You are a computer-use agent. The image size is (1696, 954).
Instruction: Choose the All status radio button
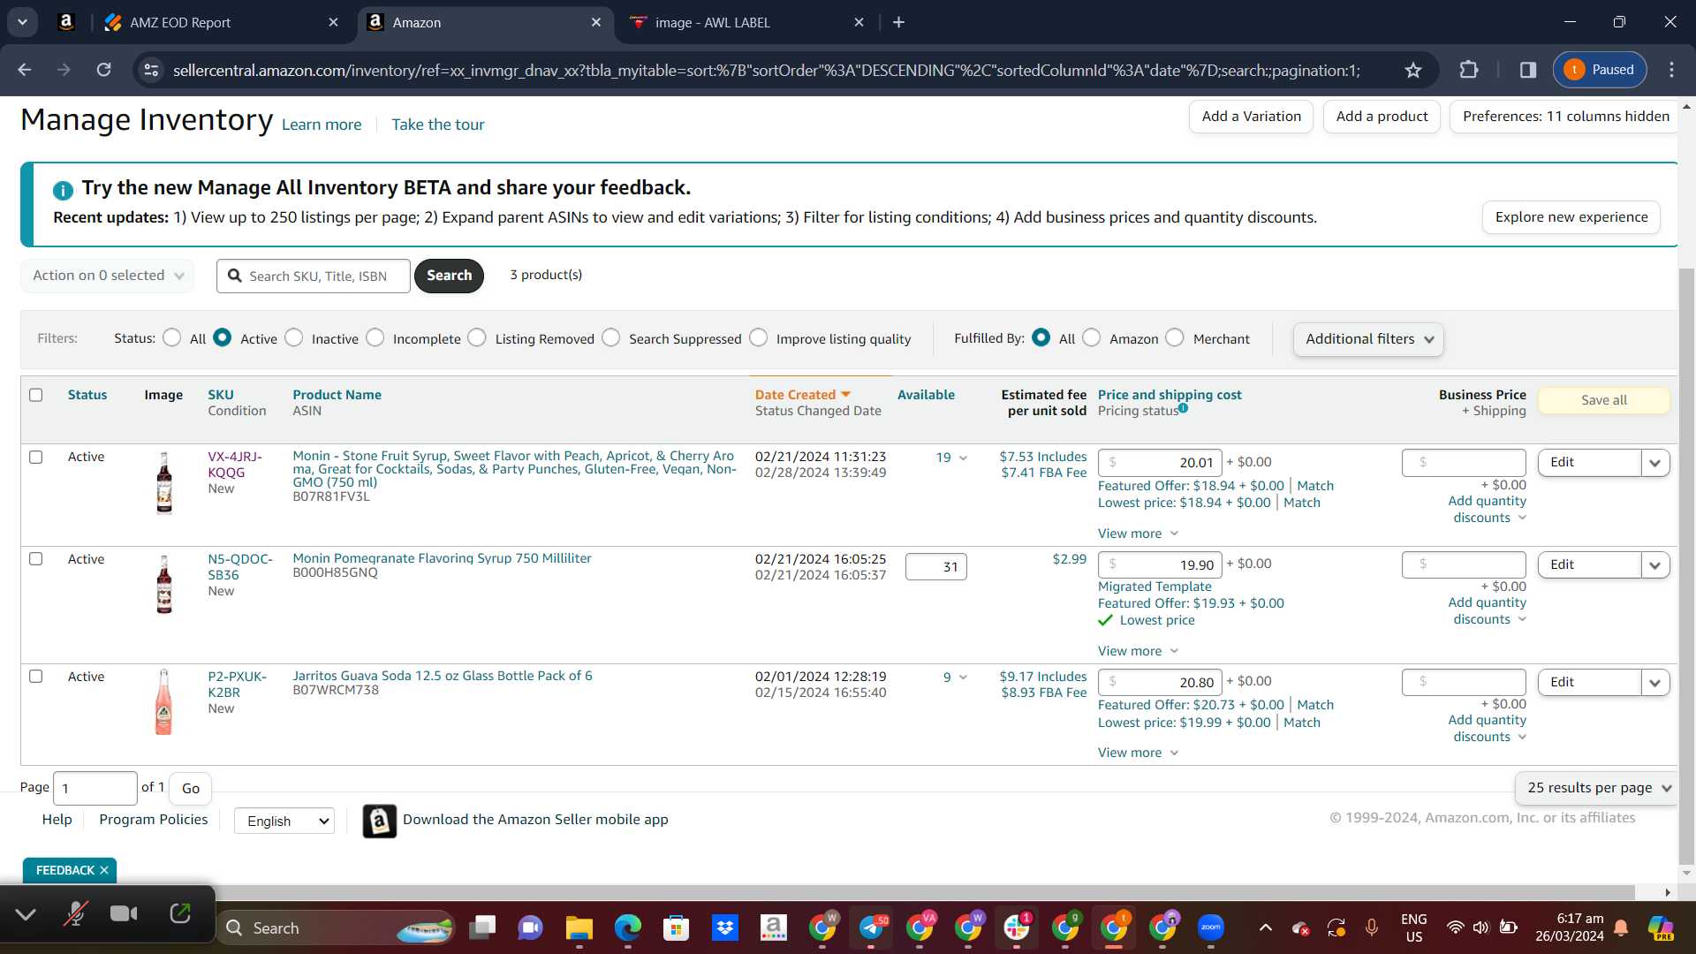click(172, 337)
